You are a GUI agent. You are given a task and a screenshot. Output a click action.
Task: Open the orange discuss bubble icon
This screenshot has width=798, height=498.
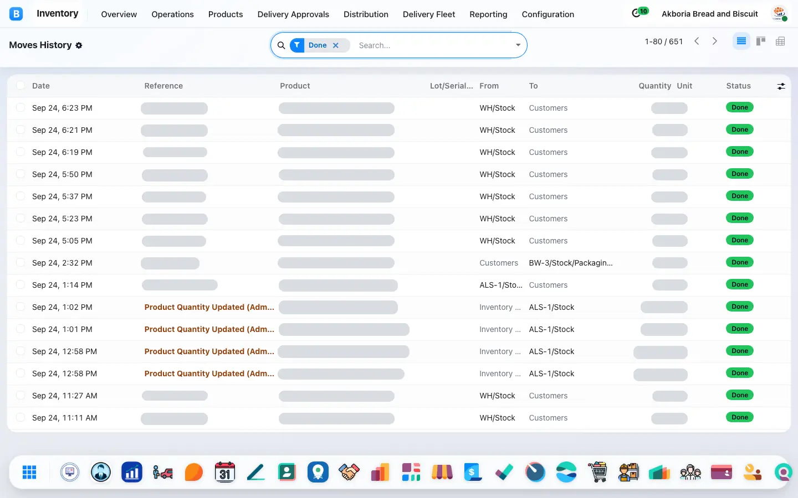point(194,472)
